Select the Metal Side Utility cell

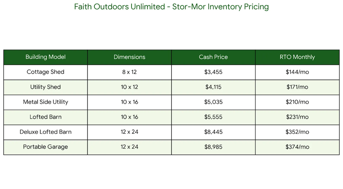tap(45, 102)
